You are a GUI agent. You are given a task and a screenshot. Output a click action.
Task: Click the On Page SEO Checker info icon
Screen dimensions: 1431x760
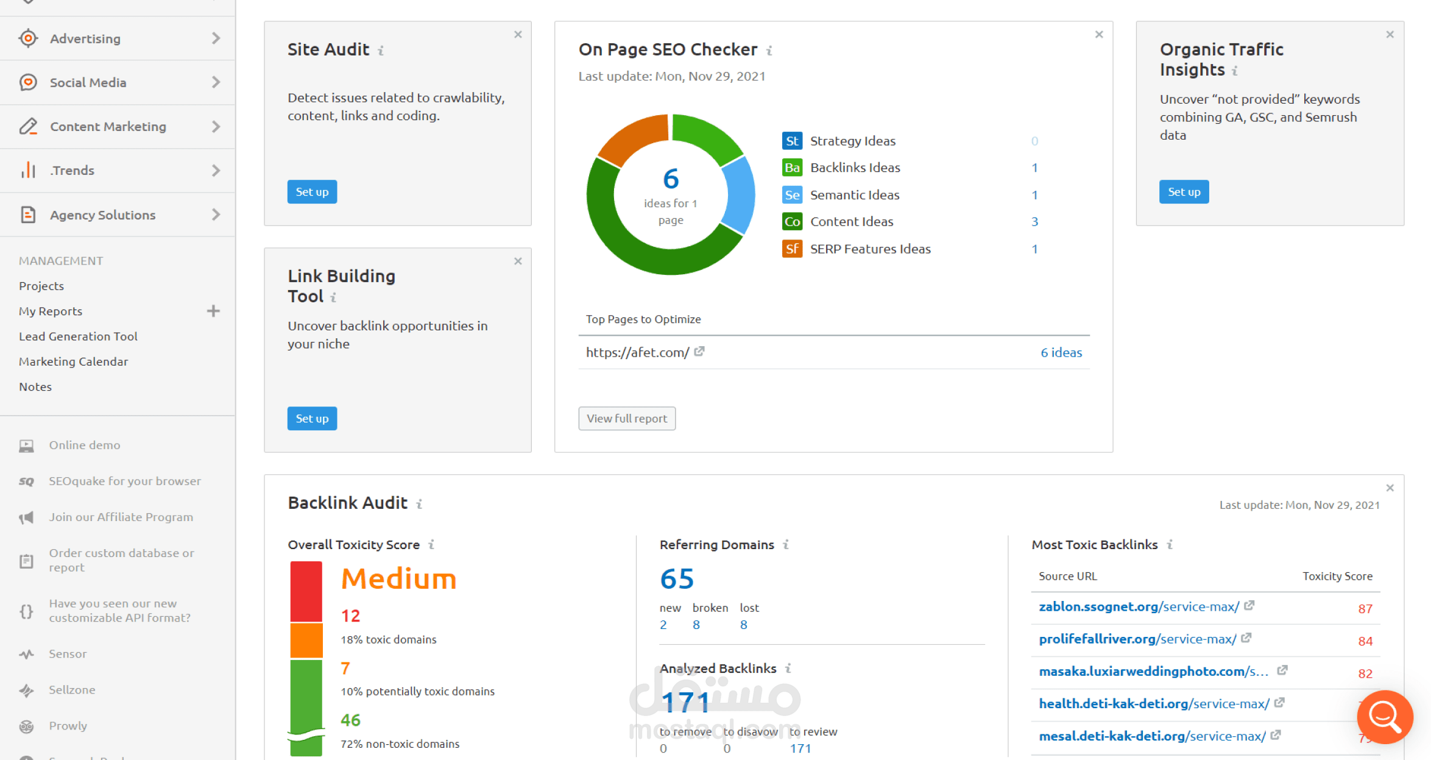click(769, 51)
